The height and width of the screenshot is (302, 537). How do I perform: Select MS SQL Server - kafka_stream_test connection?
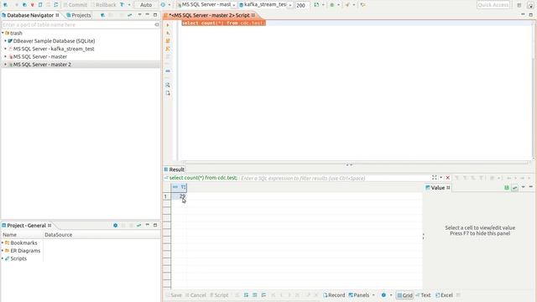pyautogui.click(x=54, y=49)
